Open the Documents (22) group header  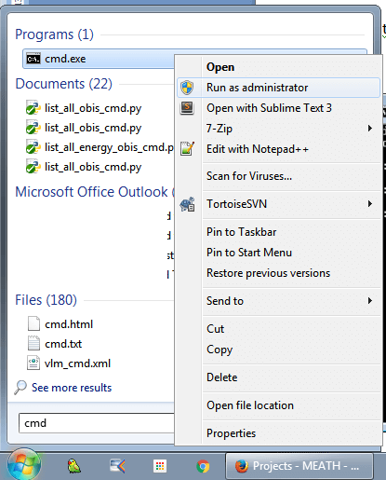63,84
